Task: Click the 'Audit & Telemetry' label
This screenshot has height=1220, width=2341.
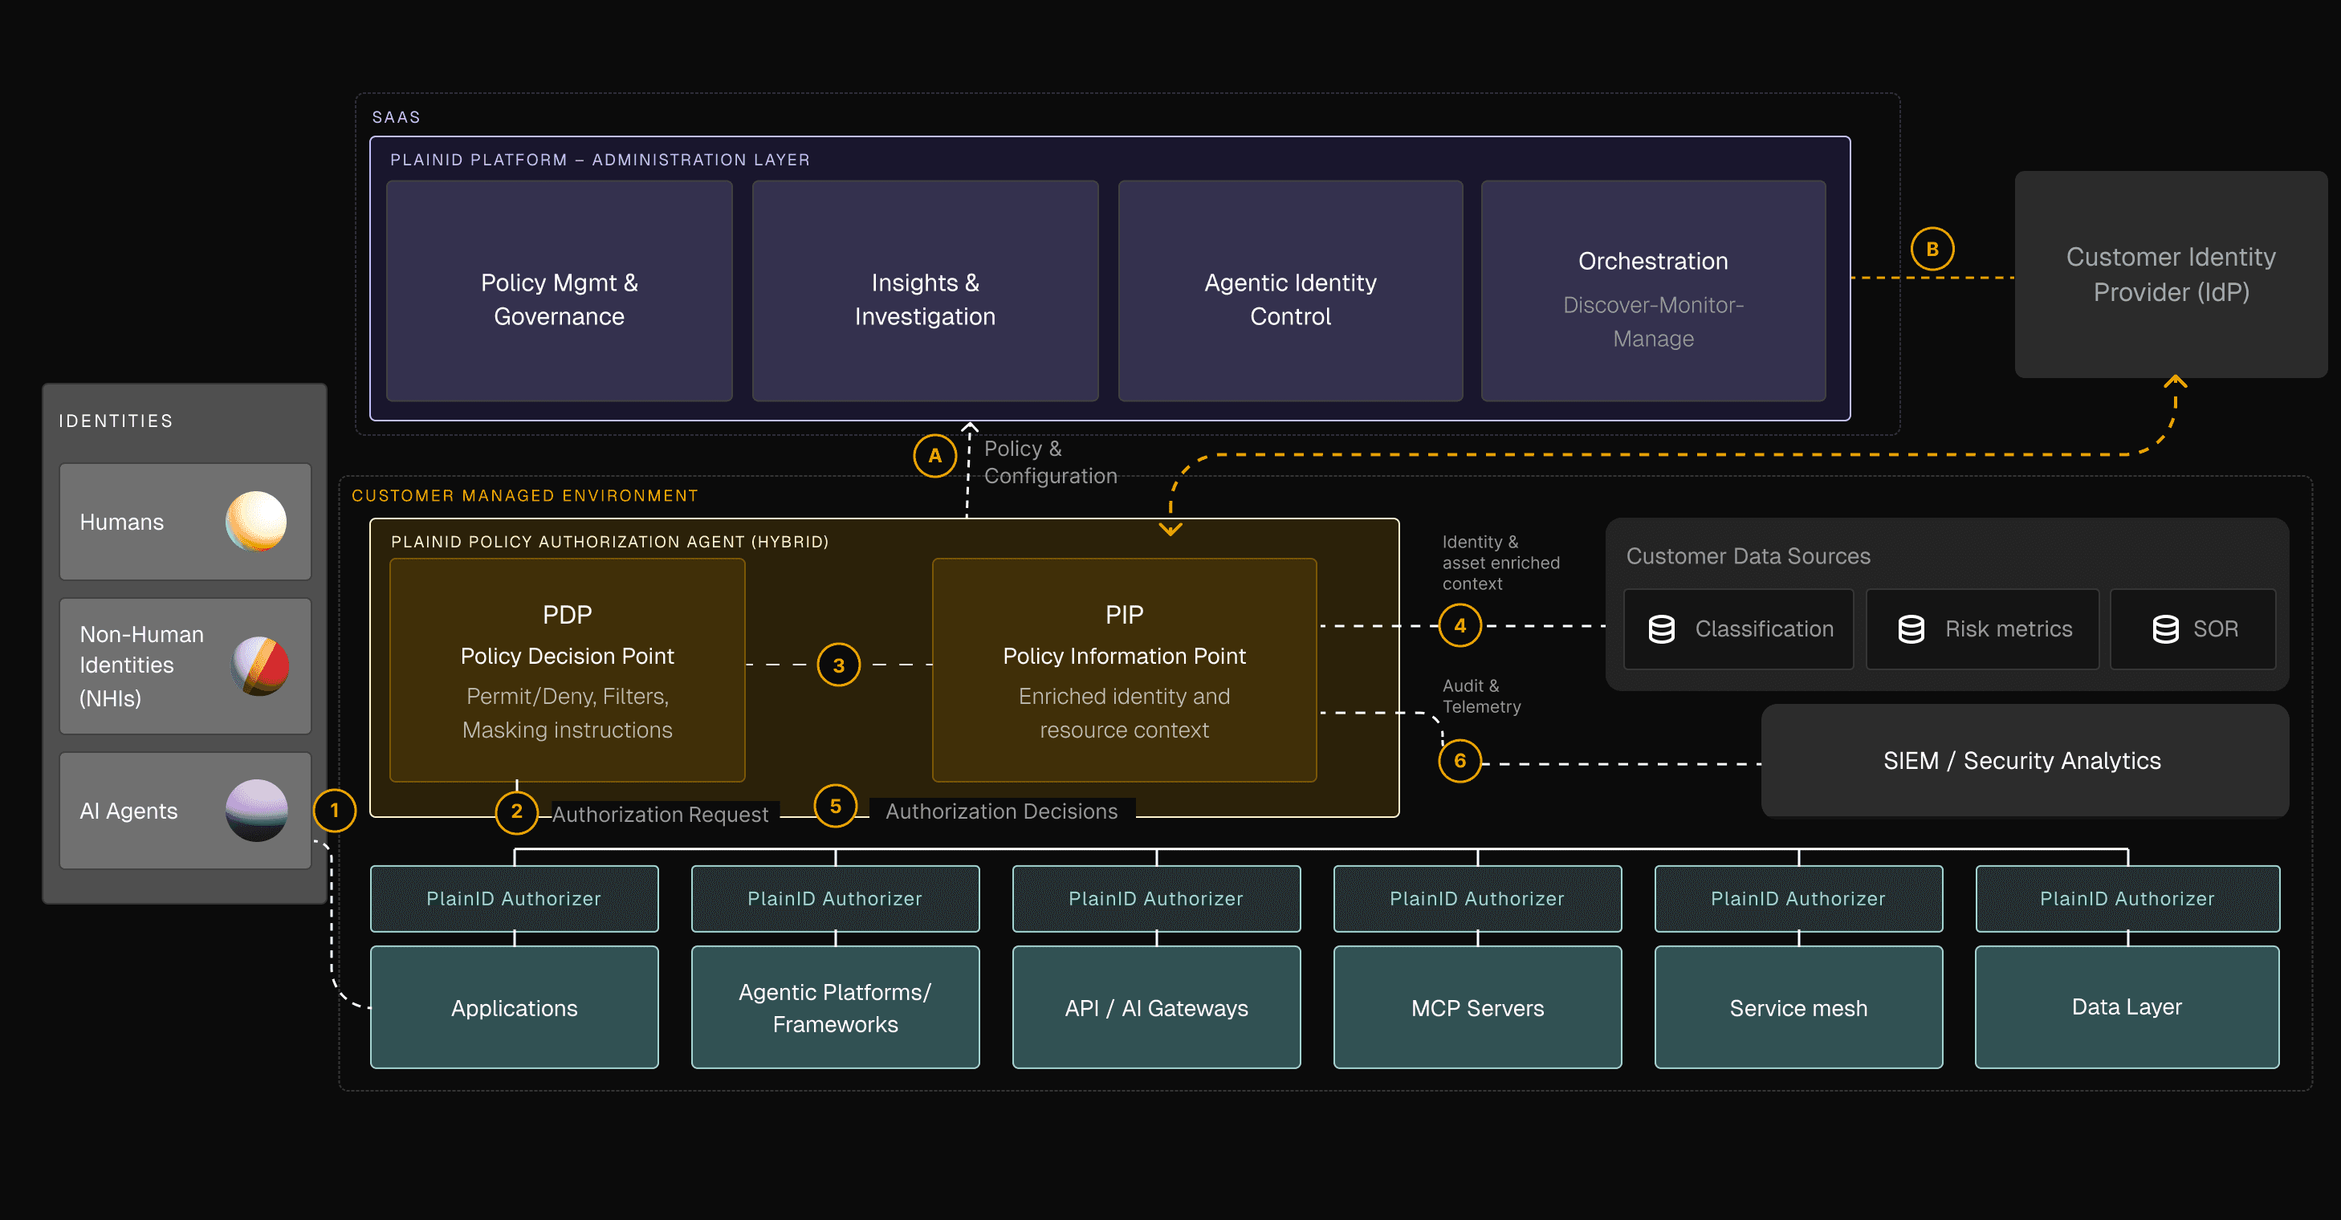Action: [x=1481, y=696]
